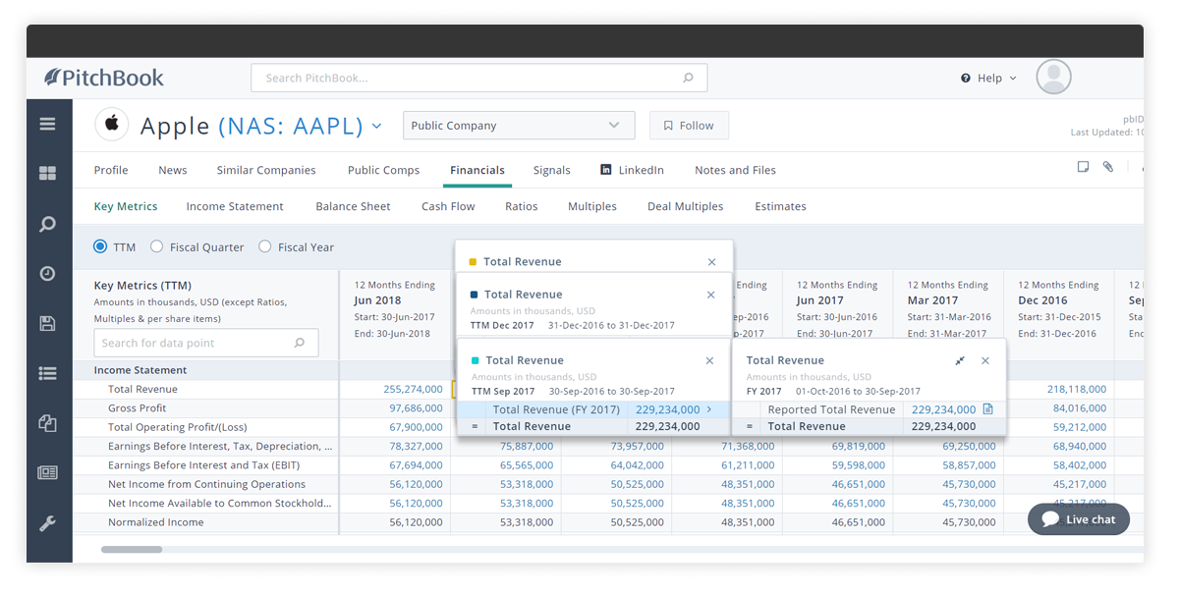
Task: Click the Search for data point field
Action: tap(206, 343)
